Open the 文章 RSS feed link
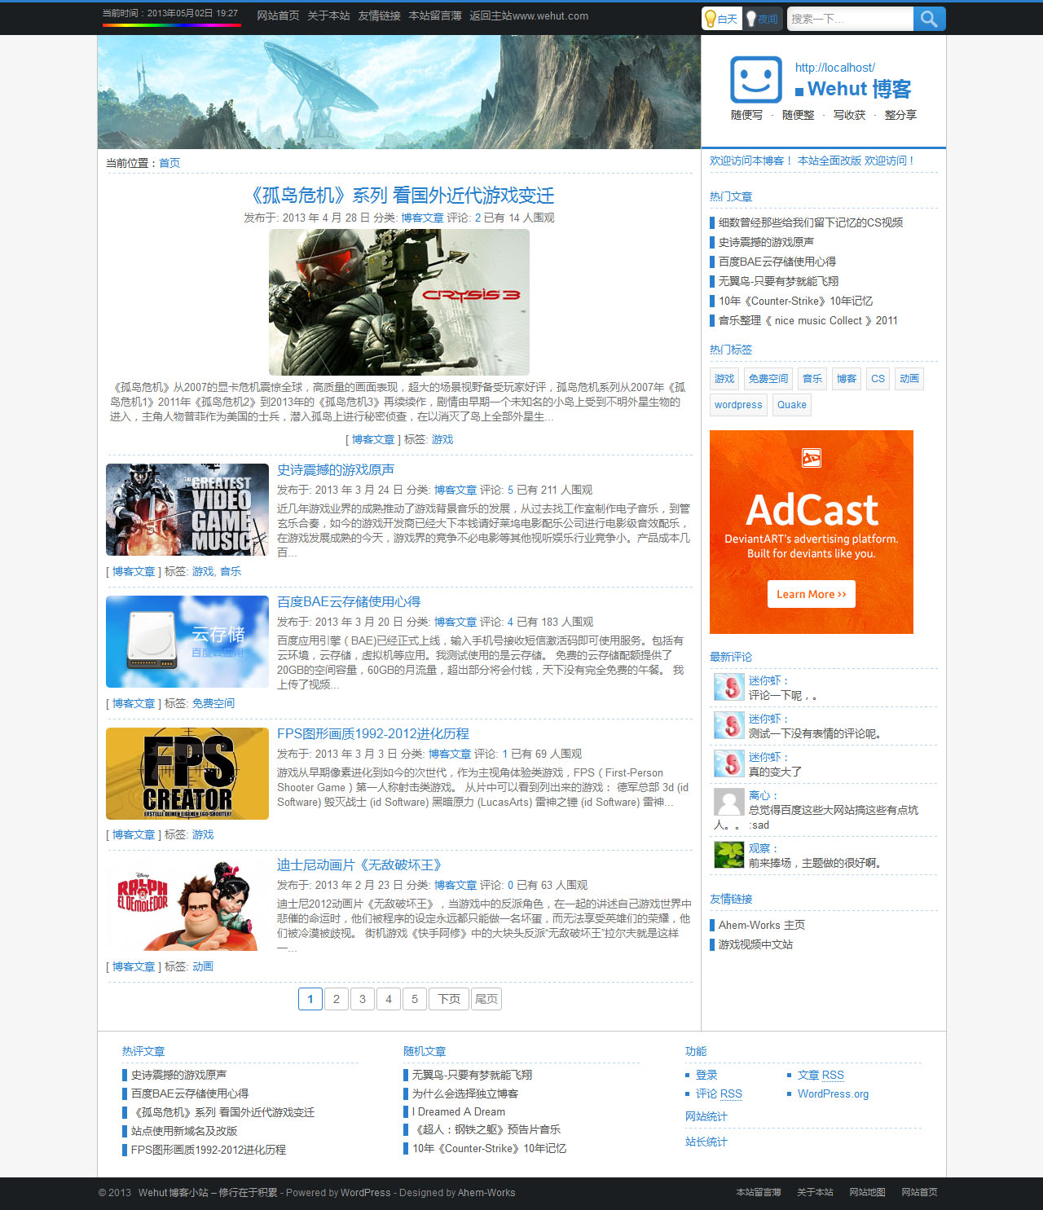This screenshot has width=1043, height=1210. (821, 1075)
